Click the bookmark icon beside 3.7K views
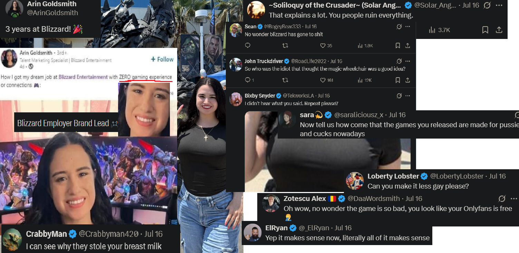Viewport: 519px width, 253px height. (x=485, y=30)
